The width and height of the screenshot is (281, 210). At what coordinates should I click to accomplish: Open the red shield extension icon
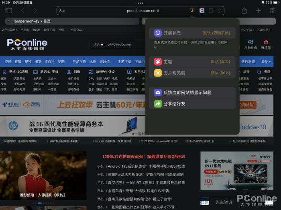[202, 11]
